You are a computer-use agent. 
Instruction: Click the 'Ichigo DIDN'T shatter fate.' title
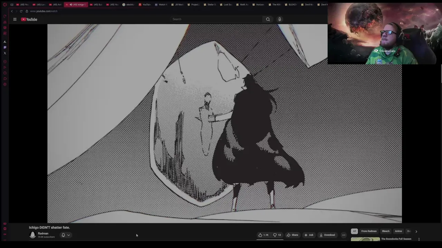(49, 227)
